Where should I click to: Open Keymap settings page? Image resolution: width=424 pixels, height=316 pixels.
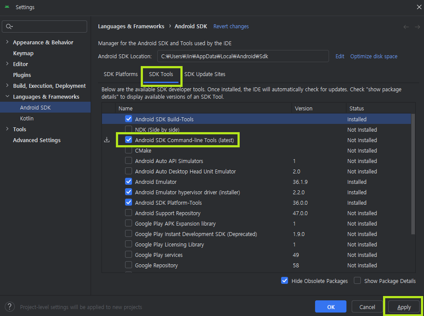pyautogui.click(x=23, y=53)
